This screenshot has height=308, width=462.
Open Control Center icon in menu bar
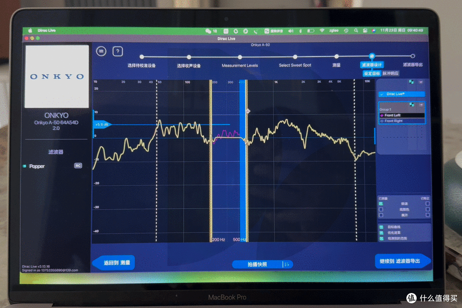coord(365,30)
